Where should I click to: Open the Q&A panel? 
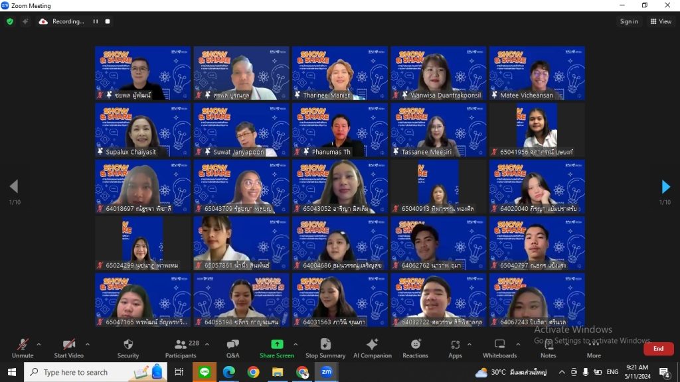pos(233,349)
